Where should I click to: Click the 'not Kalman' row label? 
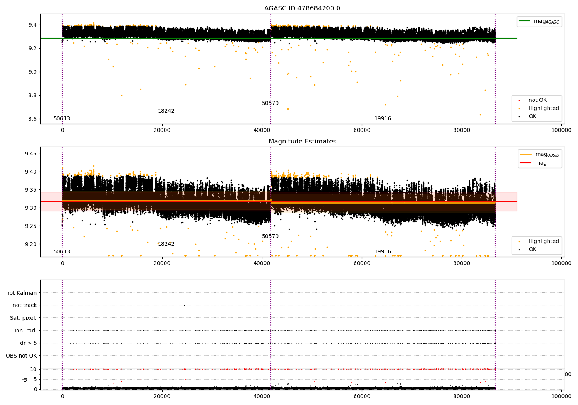point(22,293)
